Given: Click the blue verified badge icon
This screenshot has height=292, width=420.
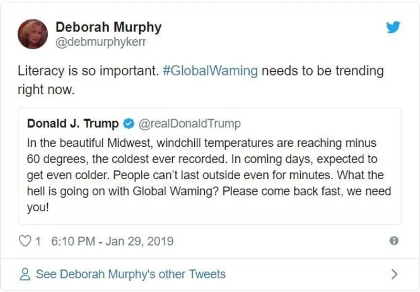Looking at the screenshot, I should pyautogui.click(x=129, y=124).
